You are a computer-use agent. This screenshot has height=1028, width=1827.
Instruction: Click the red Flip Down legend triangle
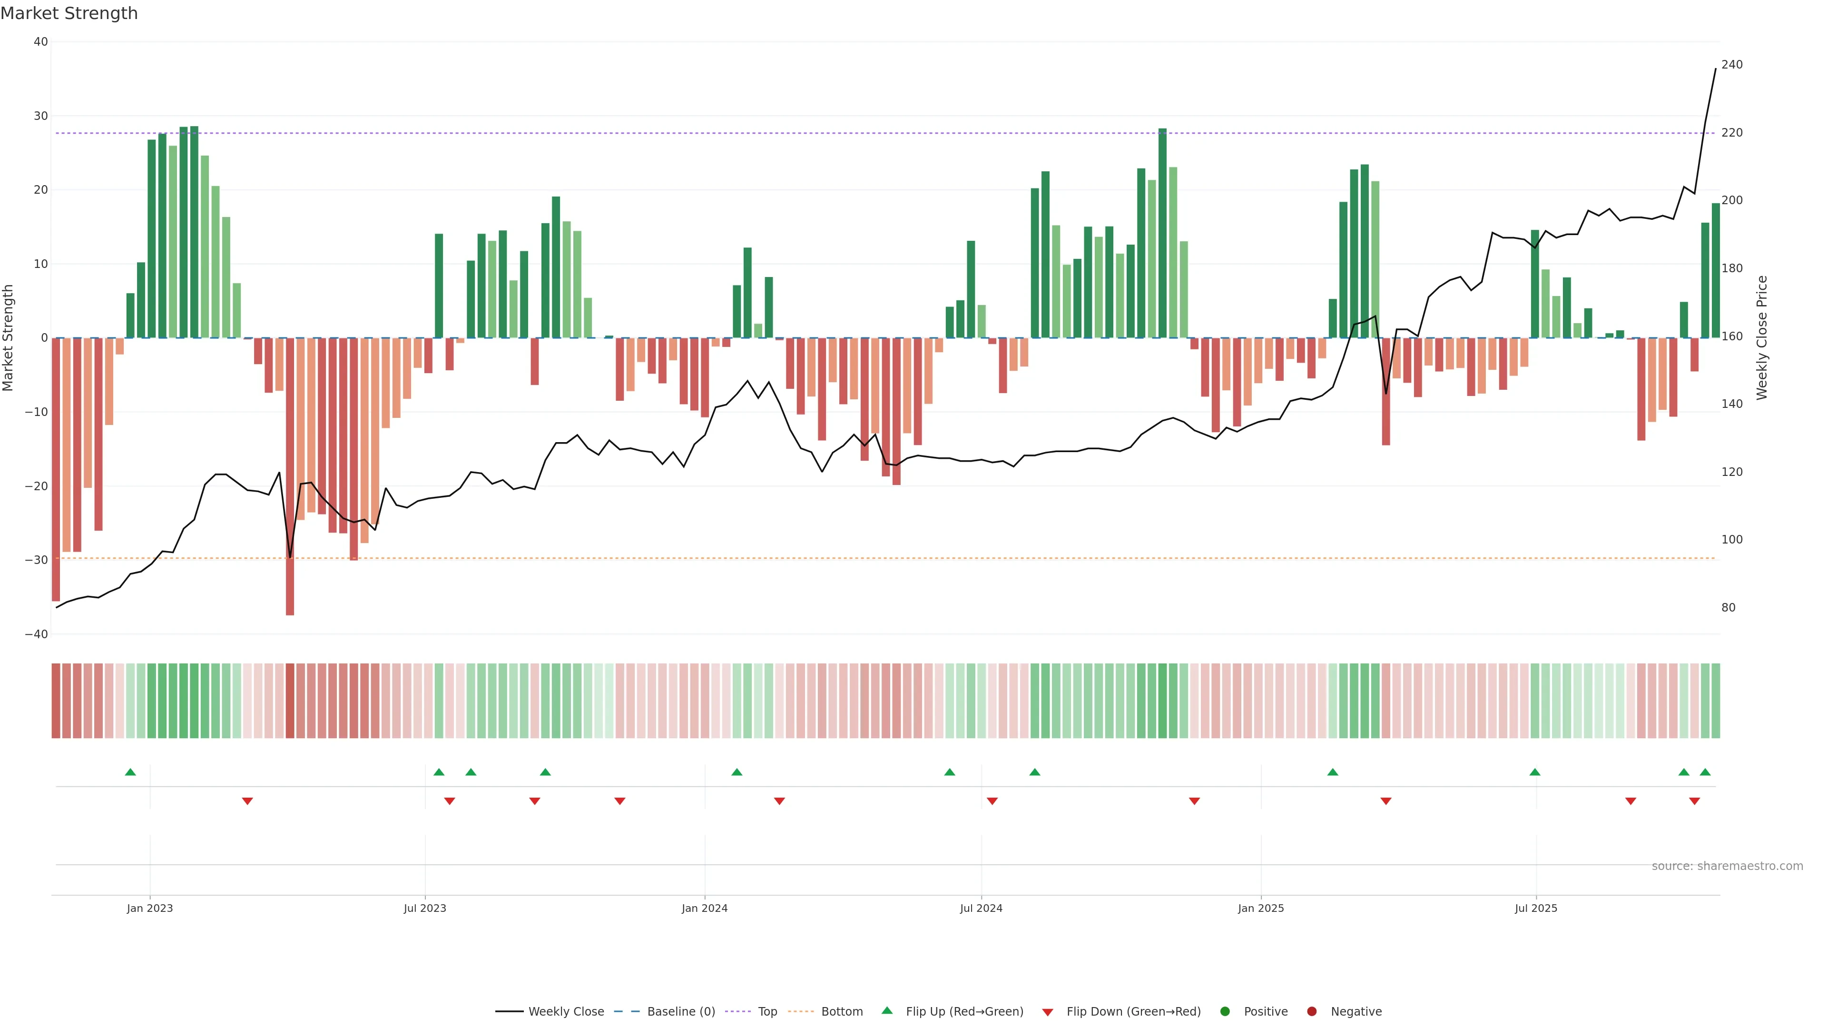click(1048, 1012)
